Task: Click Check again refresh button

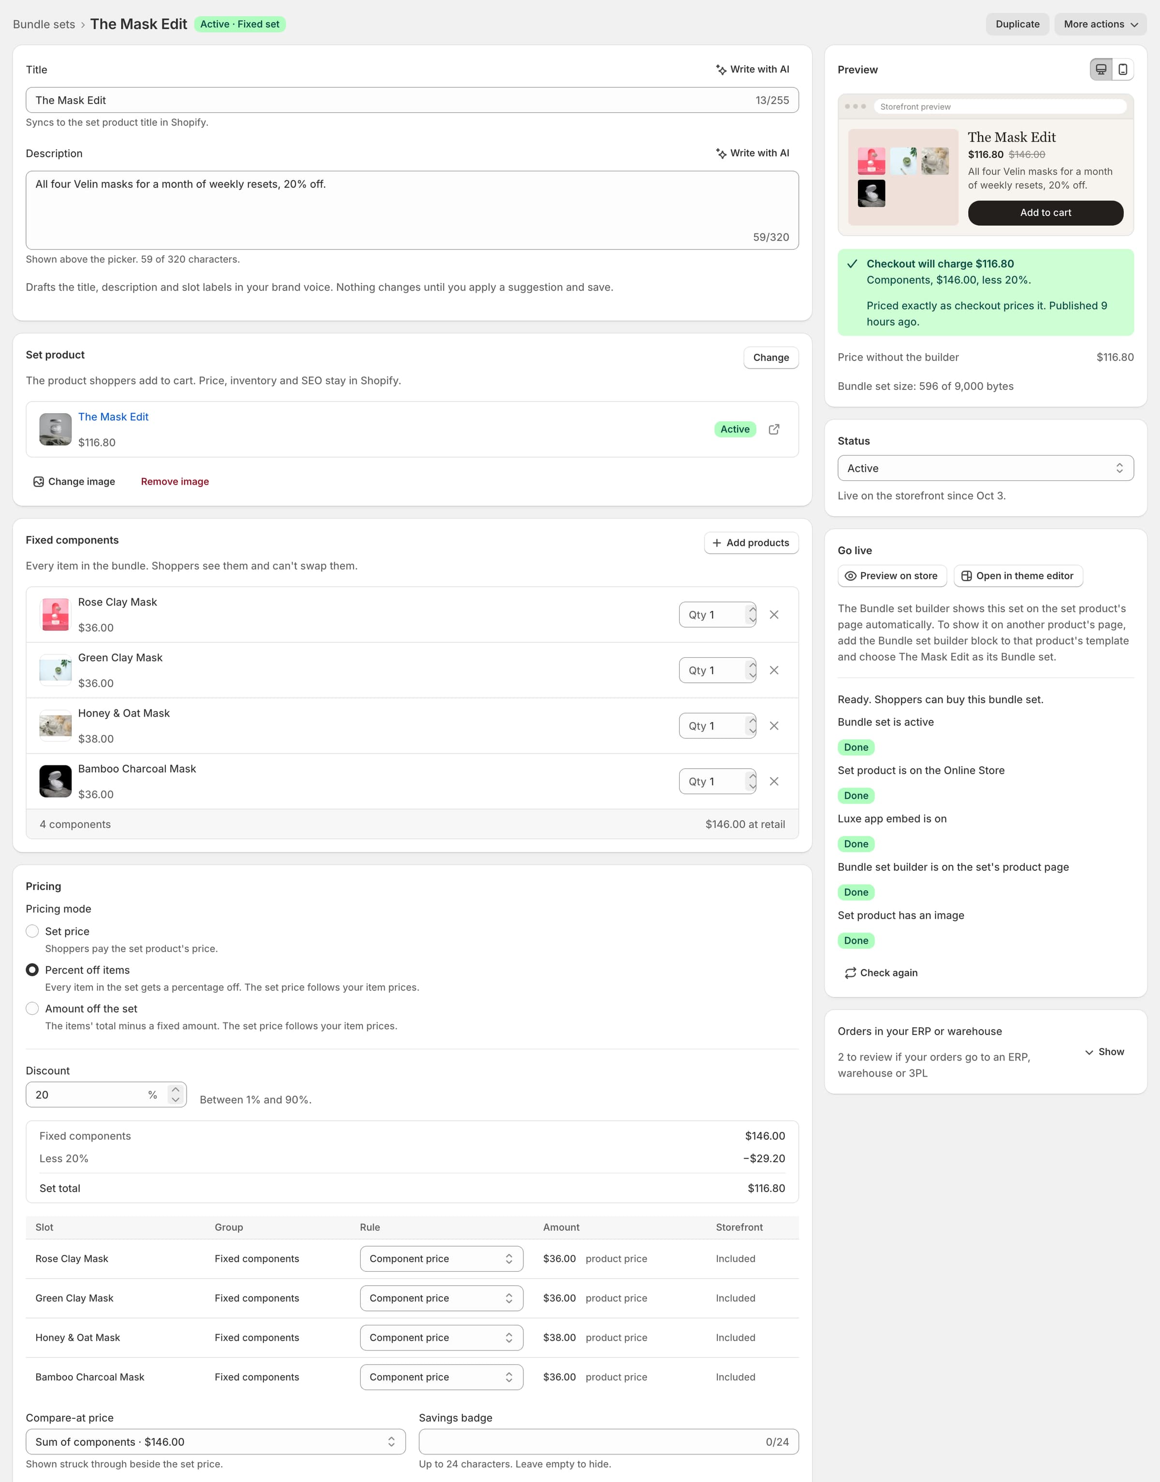Action: coord(881,973)
